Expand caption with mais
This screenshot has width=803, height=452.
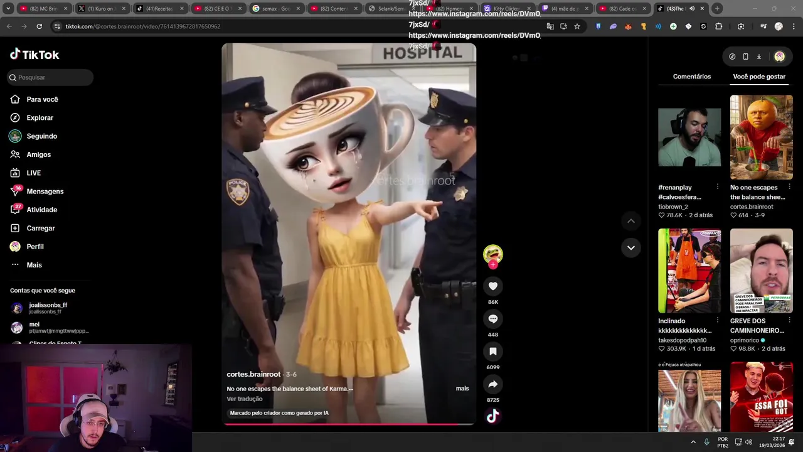462,389
